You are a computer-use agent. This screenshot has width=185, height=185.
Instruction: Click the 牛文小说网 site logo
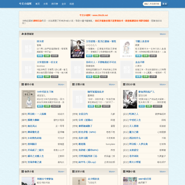click(25, 4)
